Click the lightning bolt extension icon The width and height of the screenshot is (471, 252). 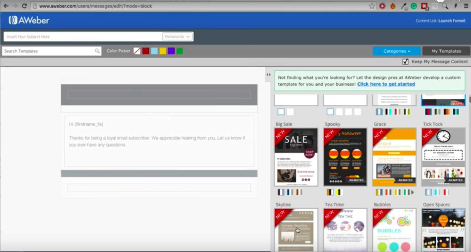tap(456, 6)
